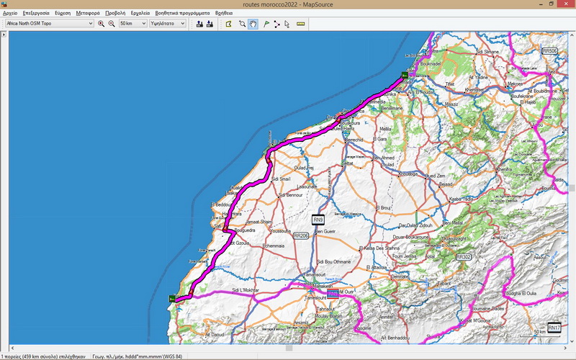This screenshot has height=360, width=576.
Task: Click the RR206 road label
Action: click(301, 236)
